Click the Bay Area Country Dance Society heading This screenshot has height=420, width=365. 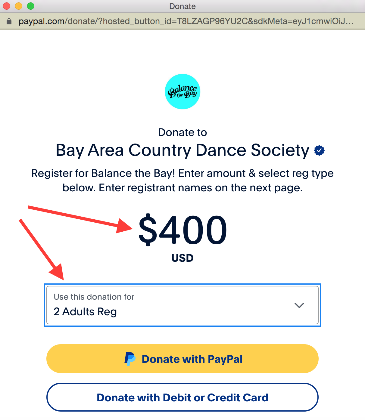182,150
